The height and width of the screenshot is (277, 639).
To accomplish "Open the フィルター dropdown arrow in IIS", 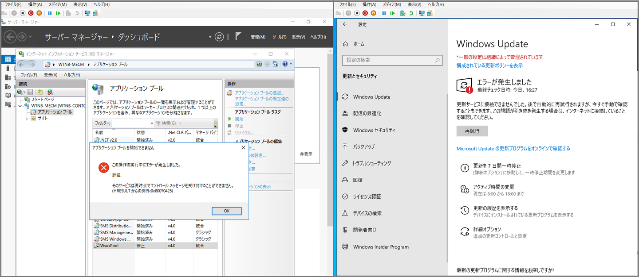I will [x=152, y=123].
